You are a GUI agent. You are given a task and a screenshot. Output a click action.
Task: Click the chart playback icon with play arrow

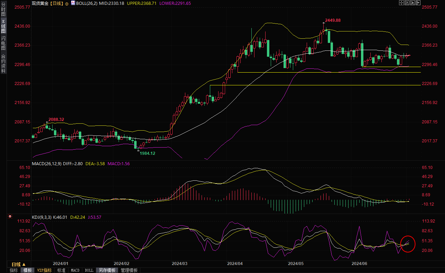tap(412, 3)
